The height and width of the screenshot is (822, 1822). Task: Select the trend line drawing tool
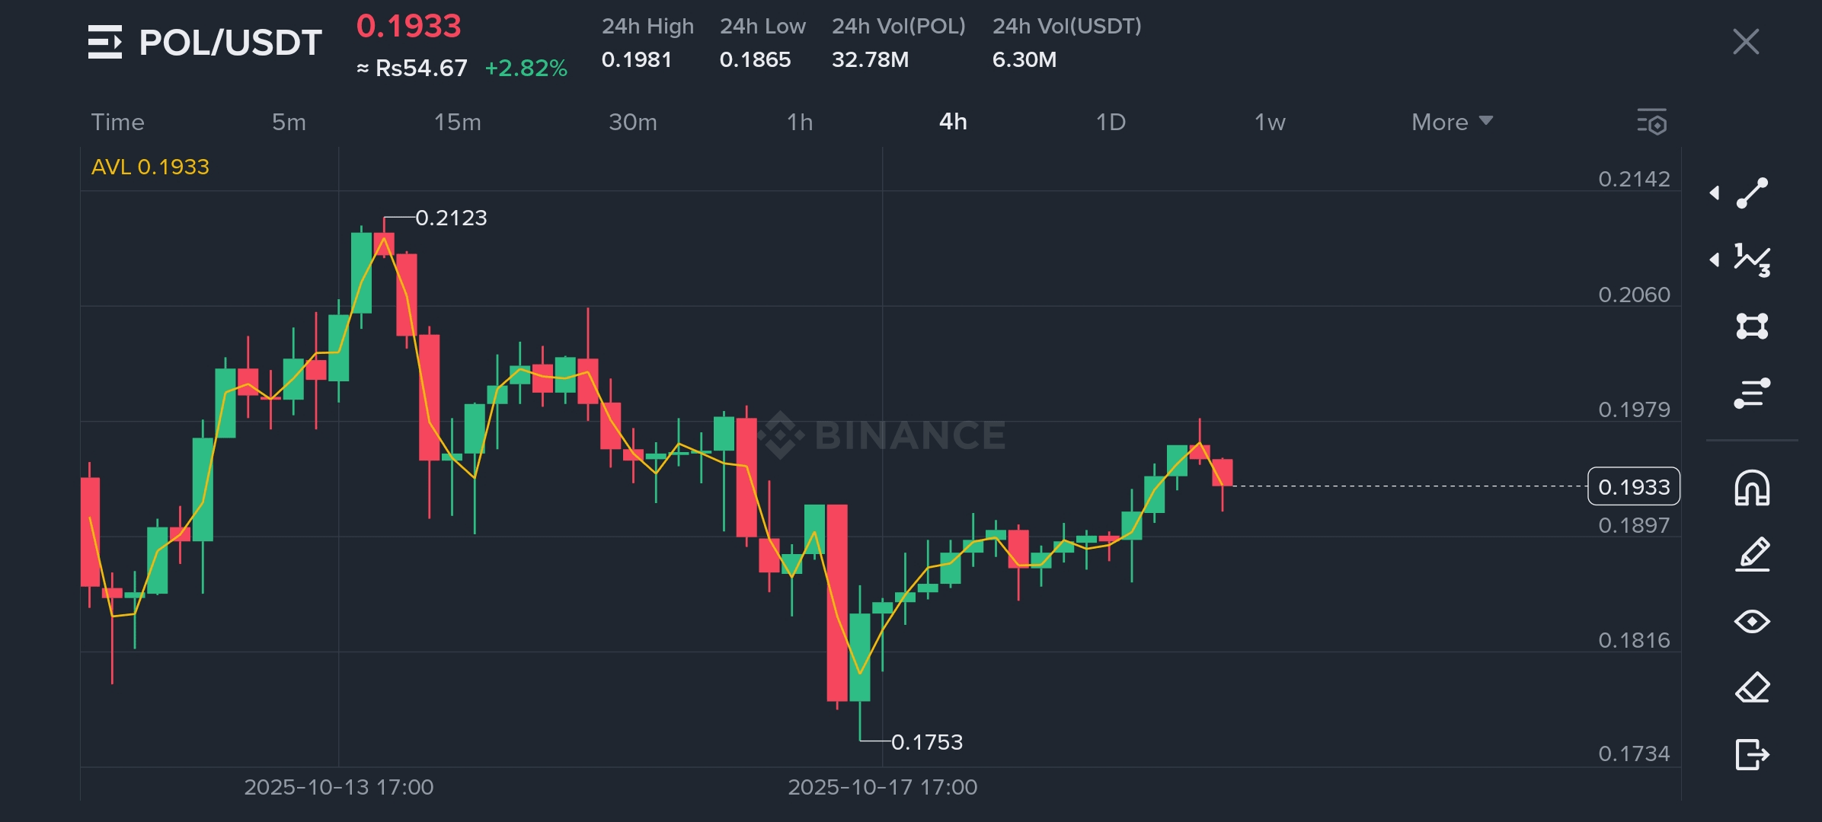point(1752,193)
